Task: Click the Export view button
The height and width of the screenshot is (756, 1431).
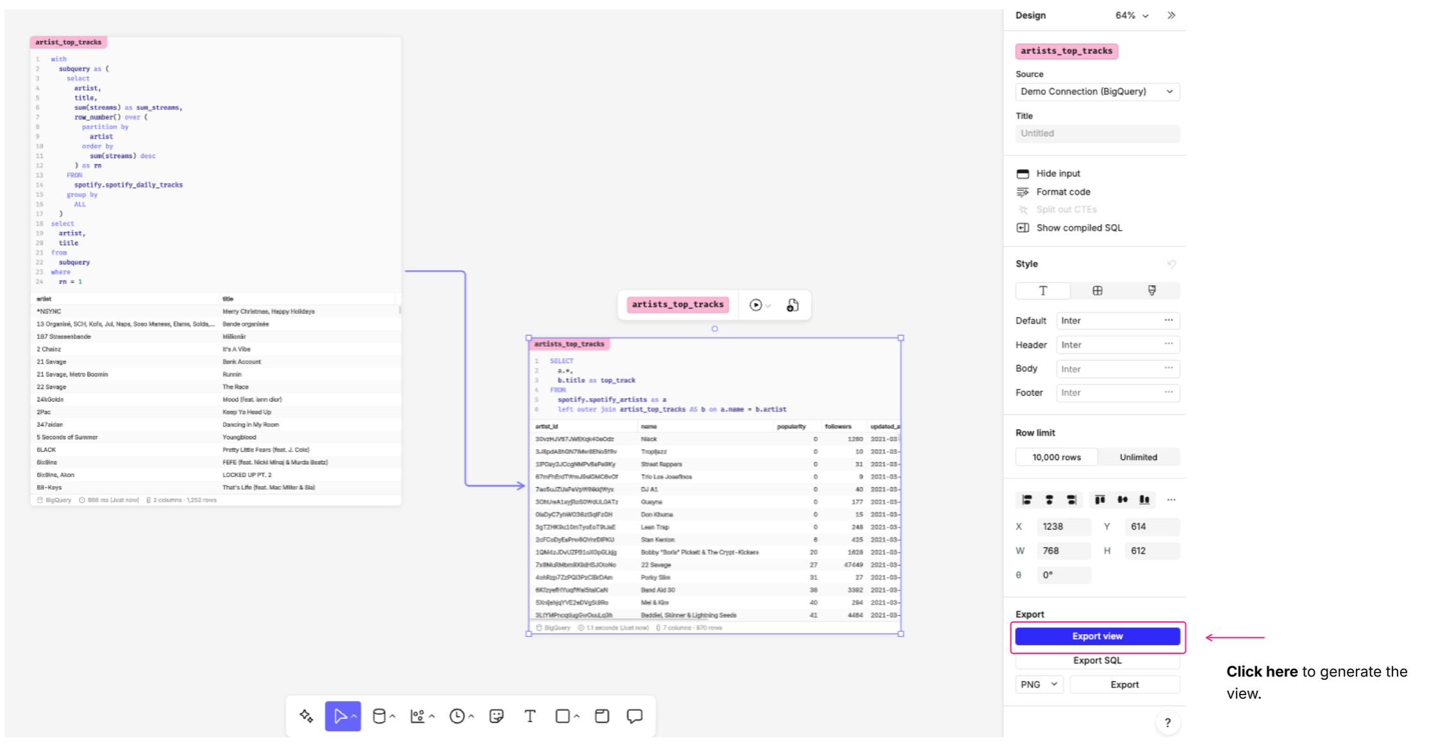Action: click(1097, 636)
